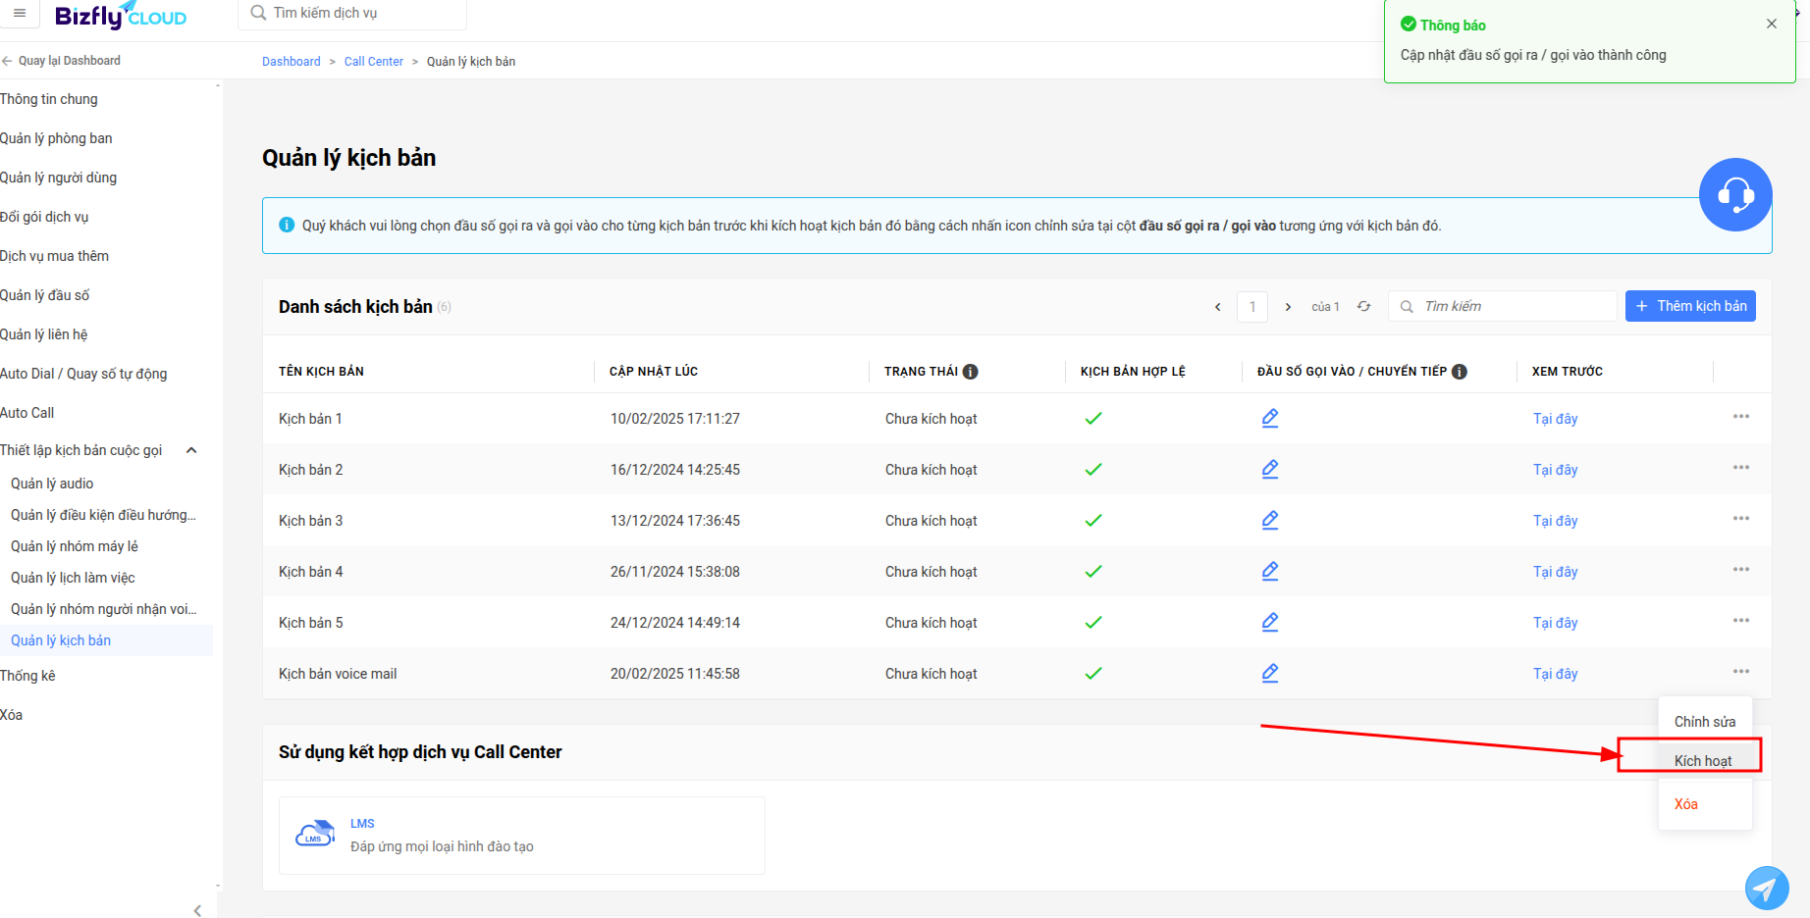Open more options for Kịch bản 3
This screenshot has height=918, width=1810.
point(1741,519)
